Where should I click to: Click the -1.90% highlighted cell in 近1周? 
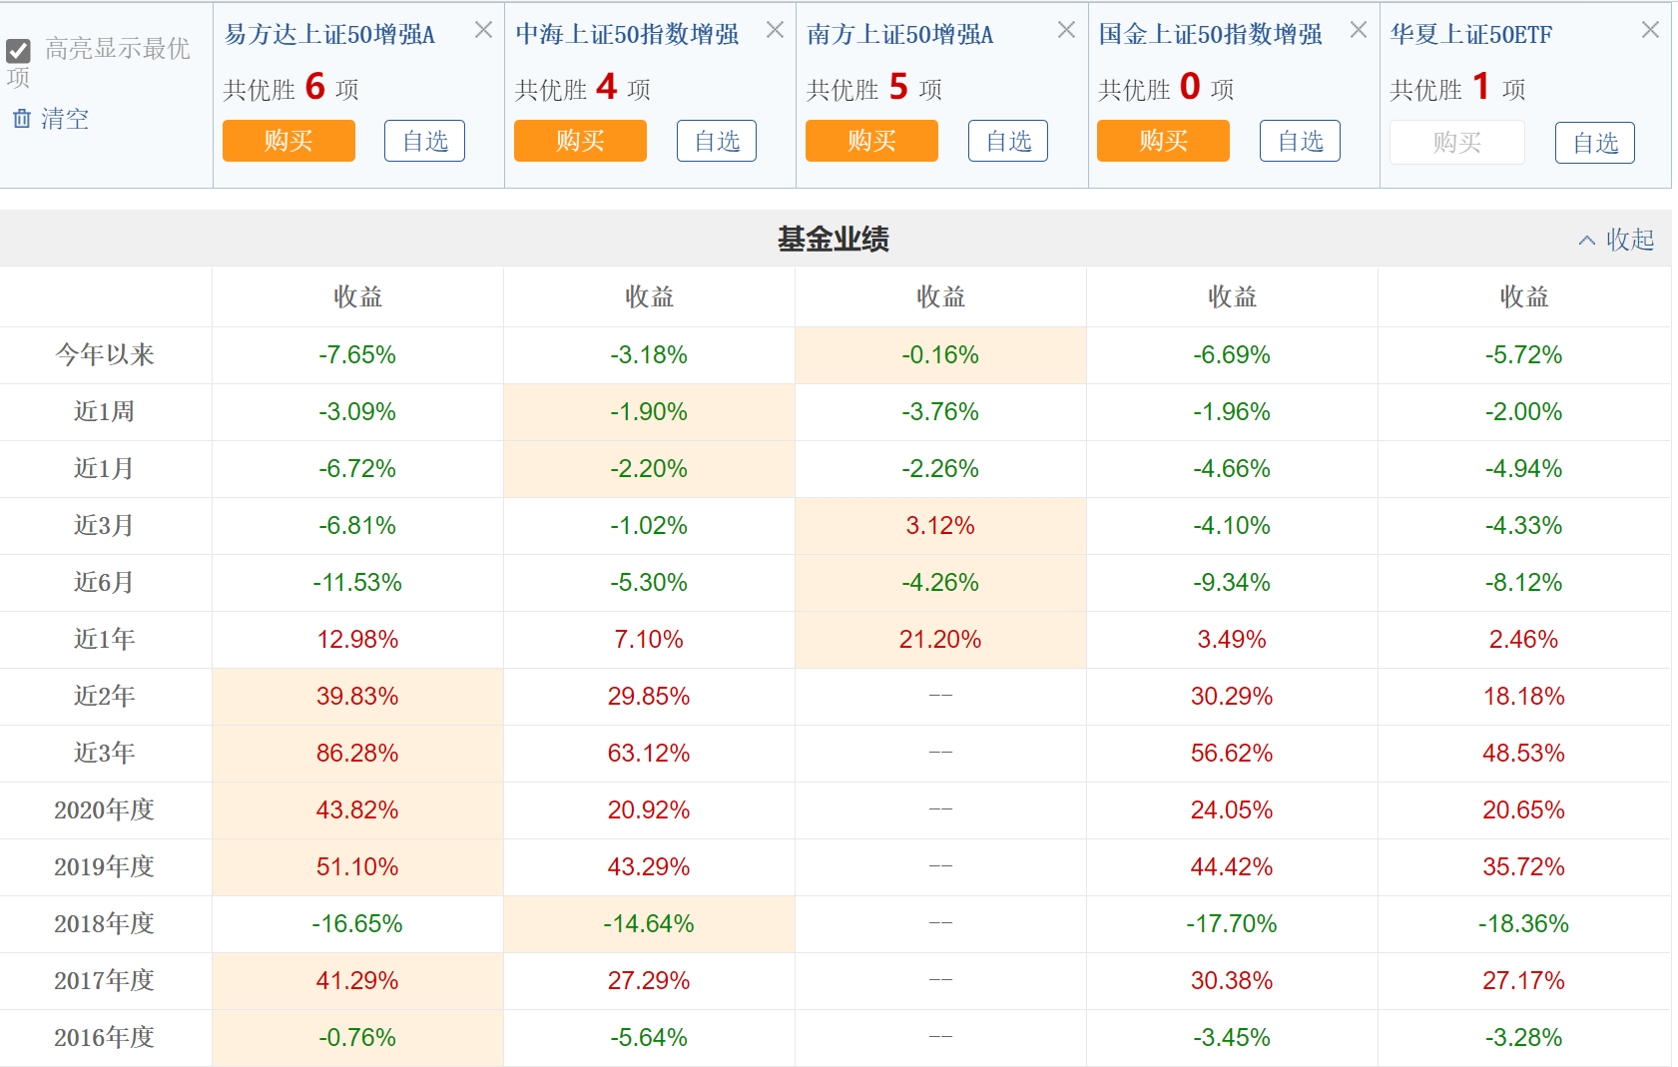649,411
